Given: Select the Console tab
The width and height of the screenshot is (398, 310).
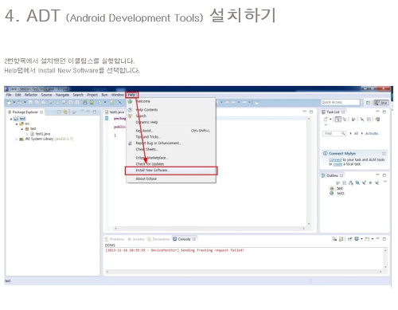Looking at the screenshot, I should [184, 239].
